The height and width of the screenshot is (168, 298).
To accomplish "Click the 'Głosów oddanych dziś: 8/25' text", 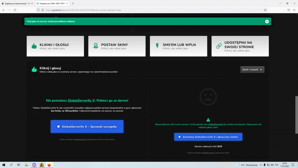I will coord(208,147).
